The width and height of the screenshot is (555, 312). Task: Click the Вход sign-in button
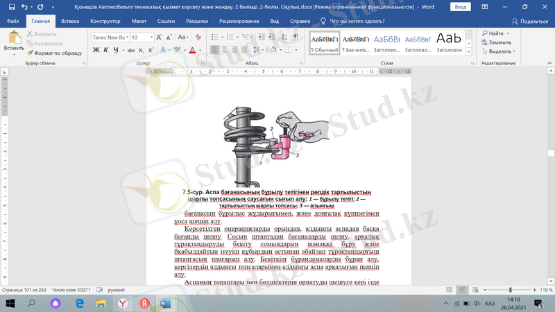tap(460, 6)
